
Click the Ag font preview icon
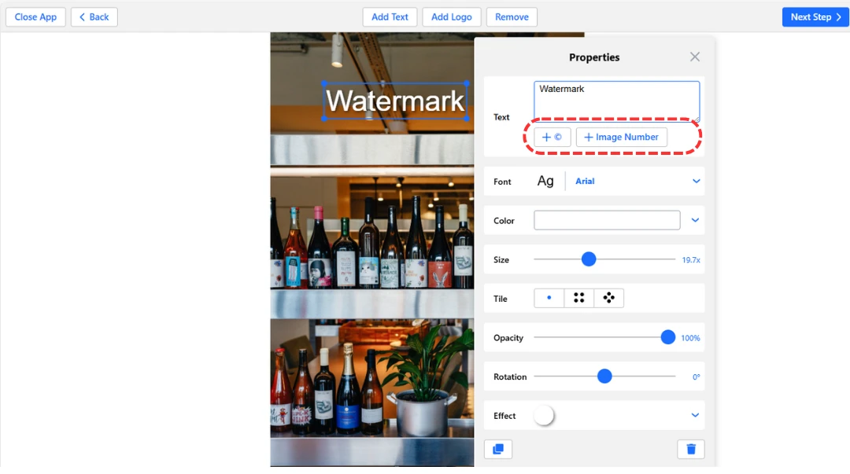click(x=545, y=181)
